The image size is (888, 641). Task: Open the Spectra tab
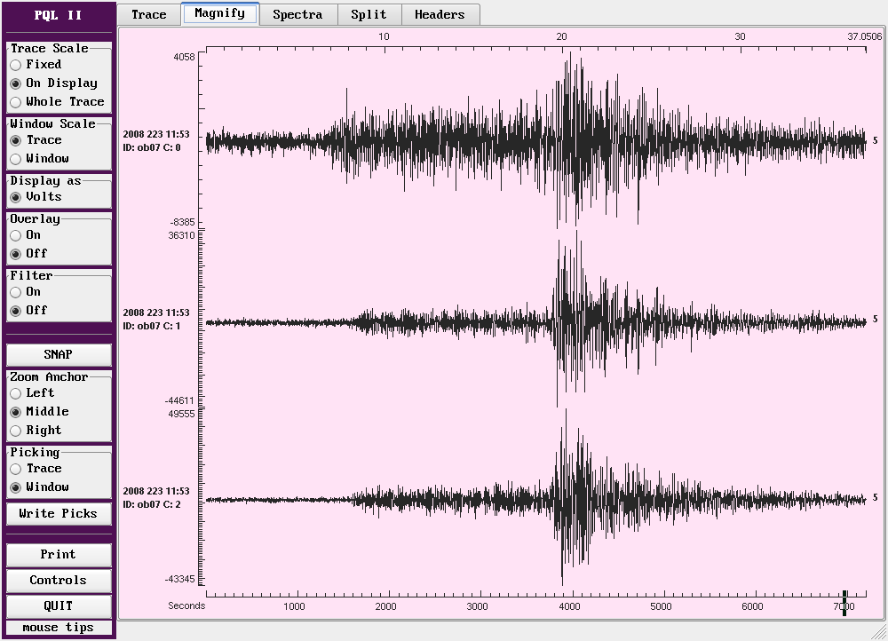click(297, 14)
